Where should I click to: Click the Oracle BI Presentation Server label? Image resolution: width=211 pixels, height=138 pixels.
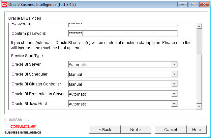click(38, 94)
